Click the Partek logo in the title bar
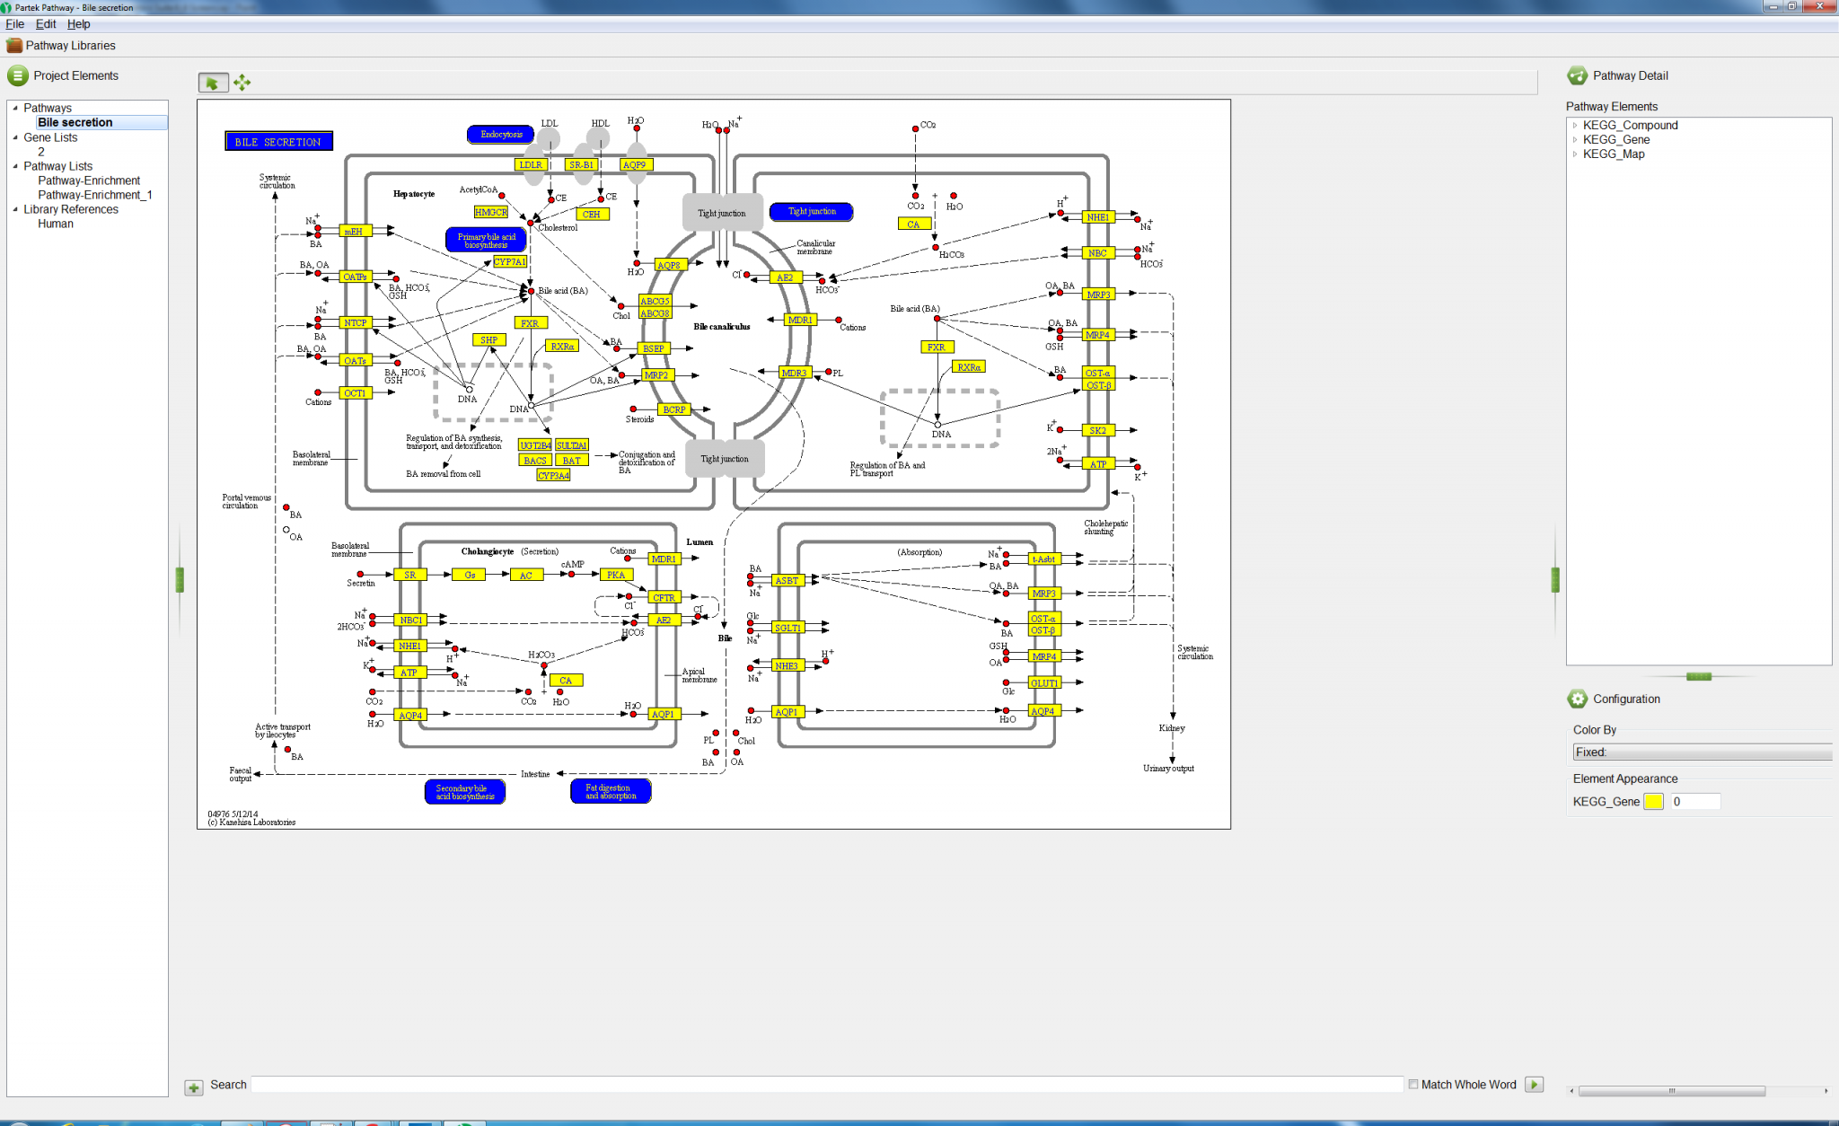1839x1126 pixels. point(7,7)
